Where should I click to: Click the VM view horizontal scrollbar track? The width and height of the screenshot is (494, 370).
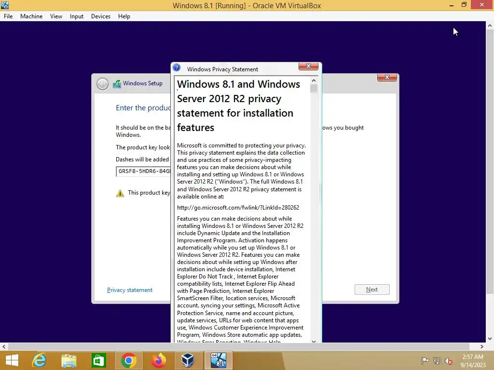coord(243,346)
